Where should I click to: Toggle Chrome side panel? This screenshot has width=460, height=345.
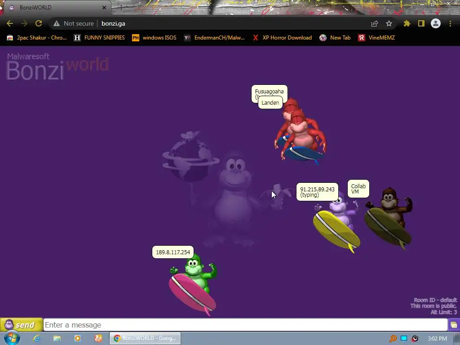[x=421, y=23]
